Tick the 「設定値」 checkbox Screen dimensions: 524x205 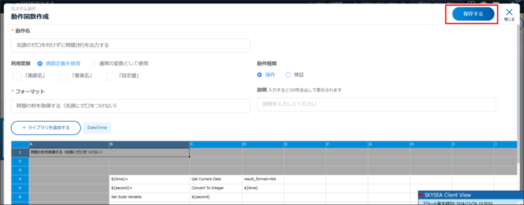coord(111,76)
